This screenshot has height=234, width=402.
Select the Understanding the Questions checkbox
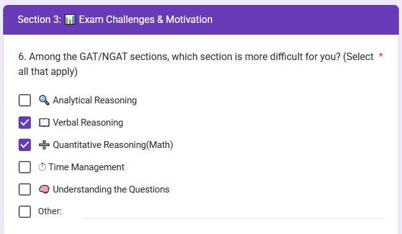point(25,189)
